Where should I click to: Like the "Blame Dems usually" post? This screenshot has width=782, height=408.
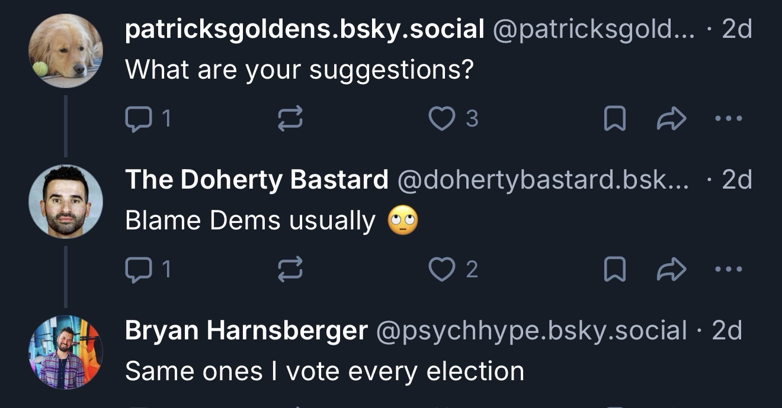440,270
